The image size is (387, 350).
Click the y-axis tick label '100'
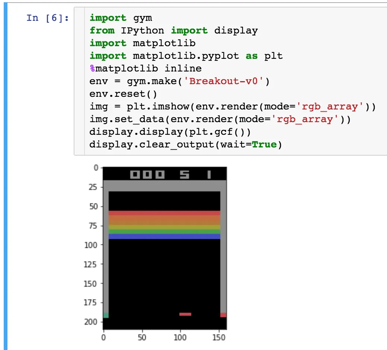point(91,245)
